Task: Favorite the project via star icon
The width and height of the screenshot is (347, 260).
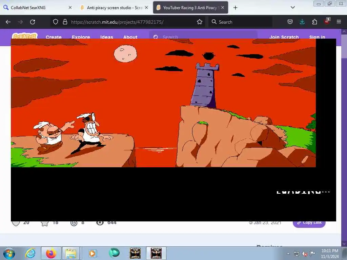Action: click(x=45, y=223)
